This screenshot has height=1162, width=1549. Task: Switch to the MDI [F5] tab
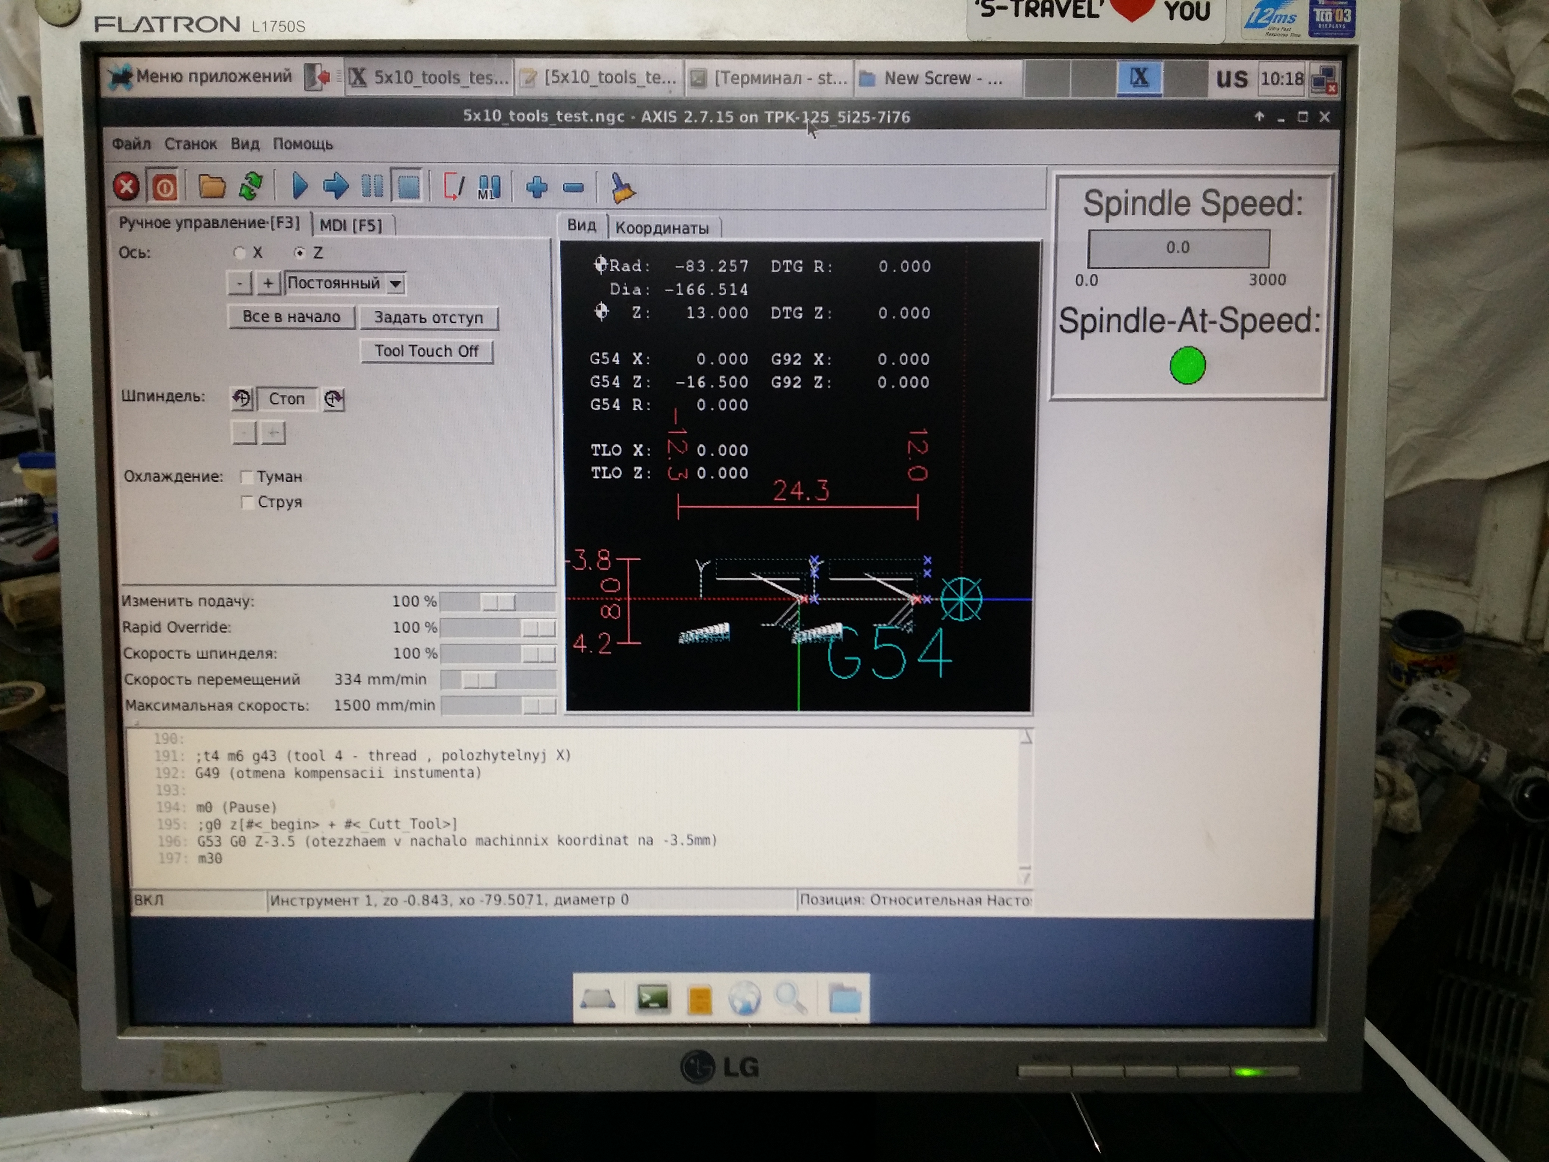click(351, 226)
